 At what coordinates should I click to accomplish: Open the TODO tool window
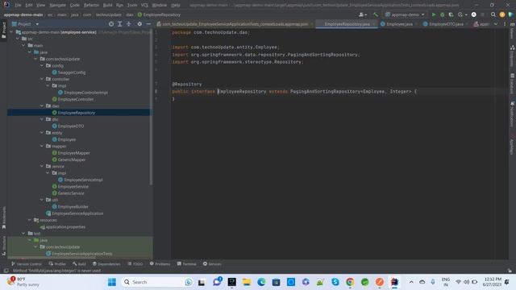(135, 264)
